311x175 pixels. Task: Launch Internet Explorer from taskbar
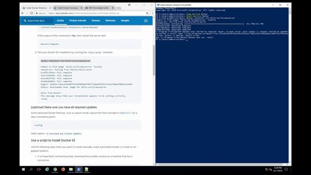[47, 170]
